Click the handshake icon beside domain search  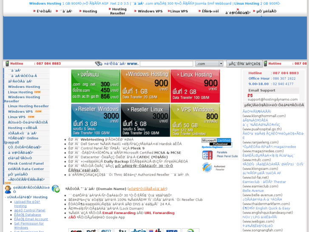coord(99,63)
